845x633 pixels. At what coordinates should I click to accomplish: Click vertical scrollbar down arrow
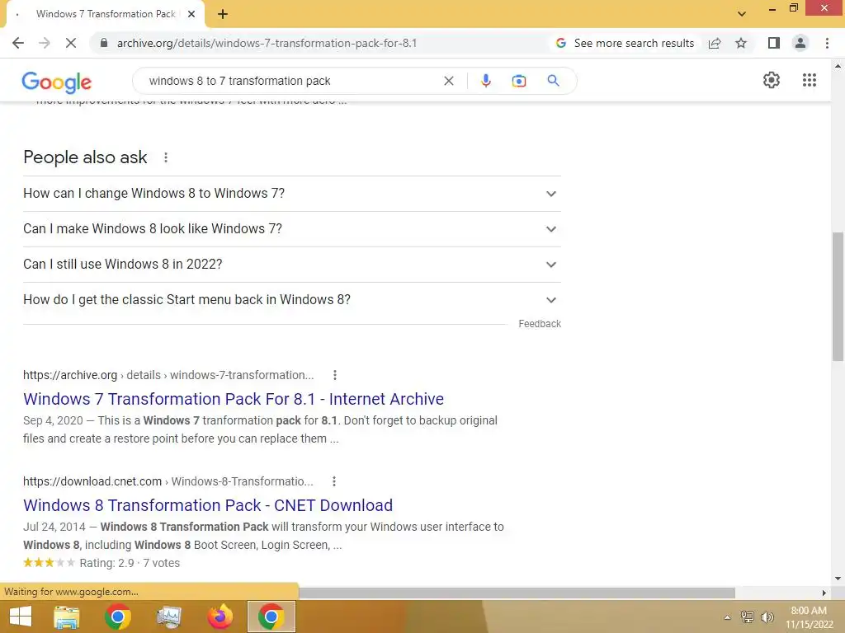(838, 579)
